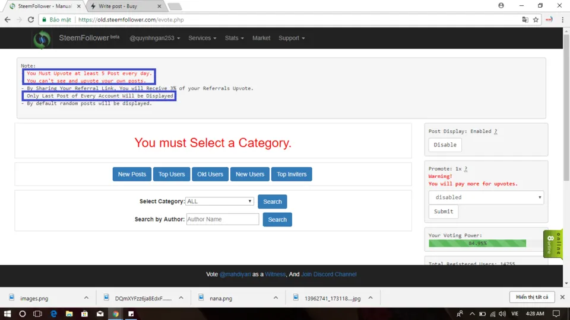Open Microsoft Store from taskbar
570x320 pixels.
(84, 313)
